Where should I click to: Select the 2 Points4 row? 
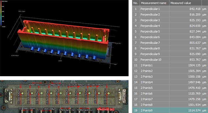170,82
